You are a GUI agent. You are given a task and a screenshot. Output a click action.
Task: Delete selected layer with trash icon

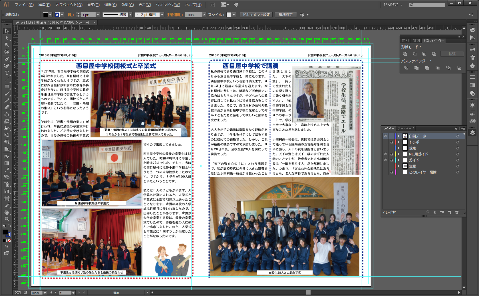457,212
